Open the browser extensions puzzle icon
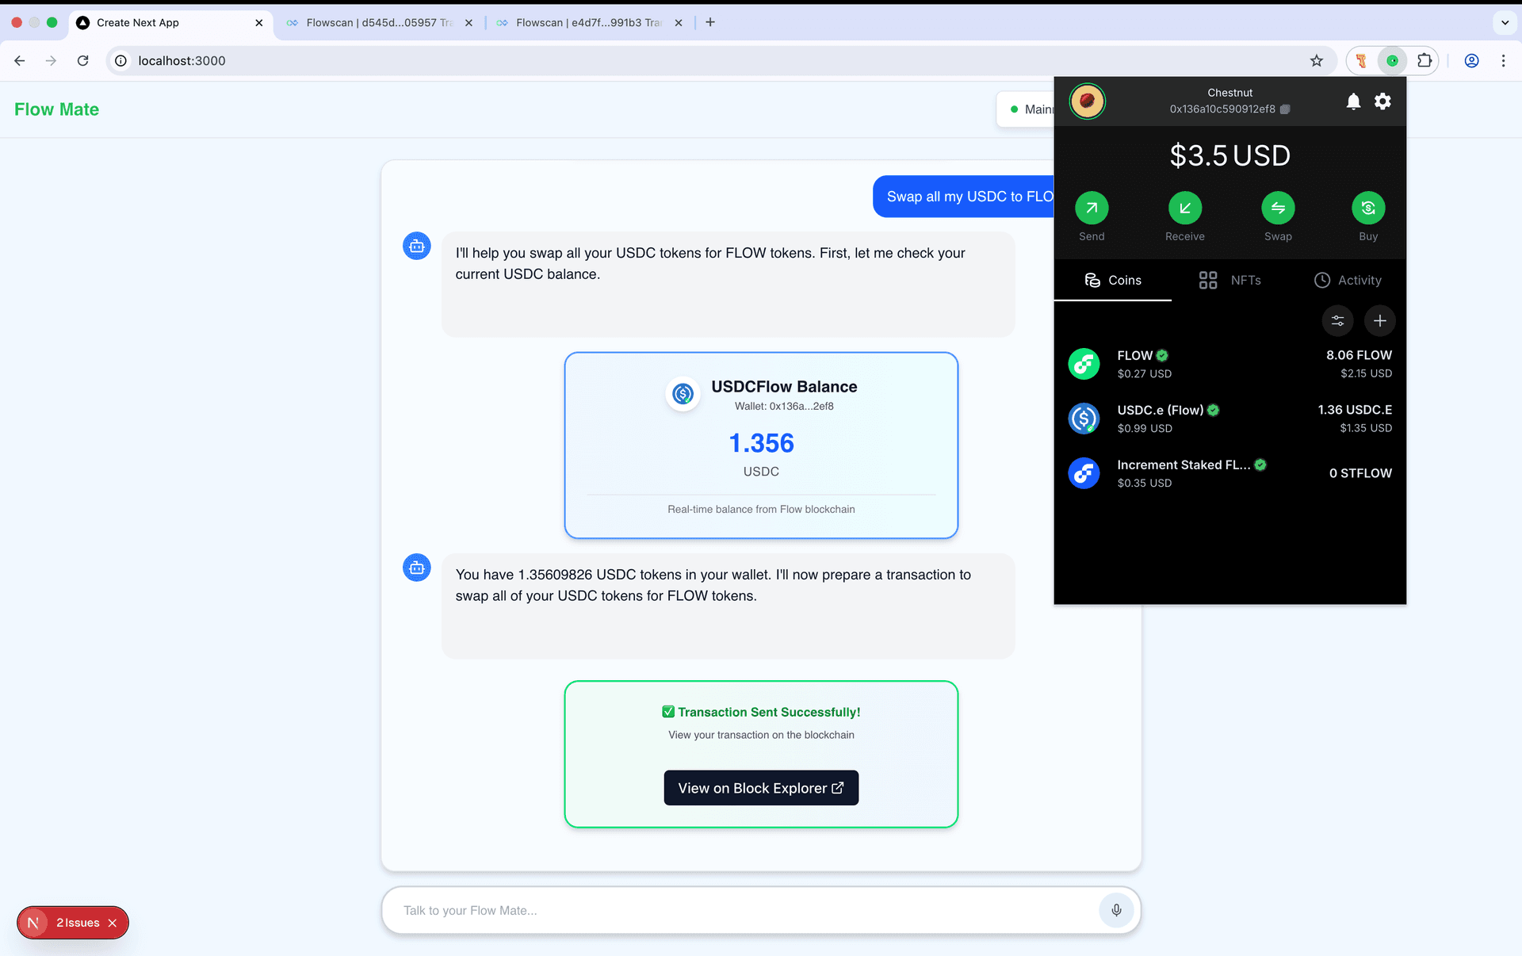This screenshot has width=1522, height=956. pos(1424,60)
